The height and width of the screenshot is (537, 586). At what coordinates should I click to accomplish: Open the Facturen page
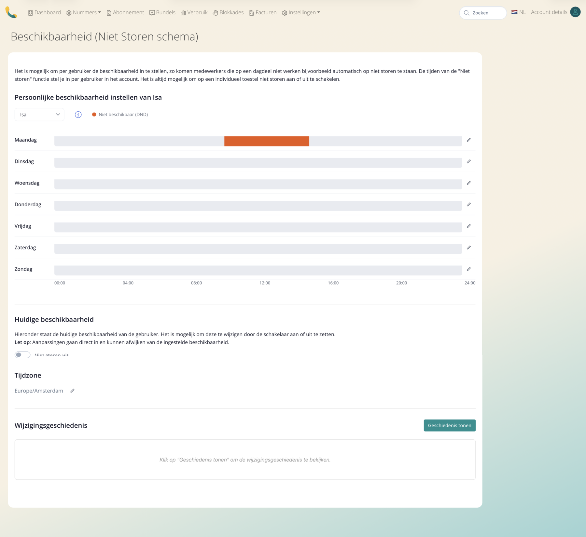263,12
